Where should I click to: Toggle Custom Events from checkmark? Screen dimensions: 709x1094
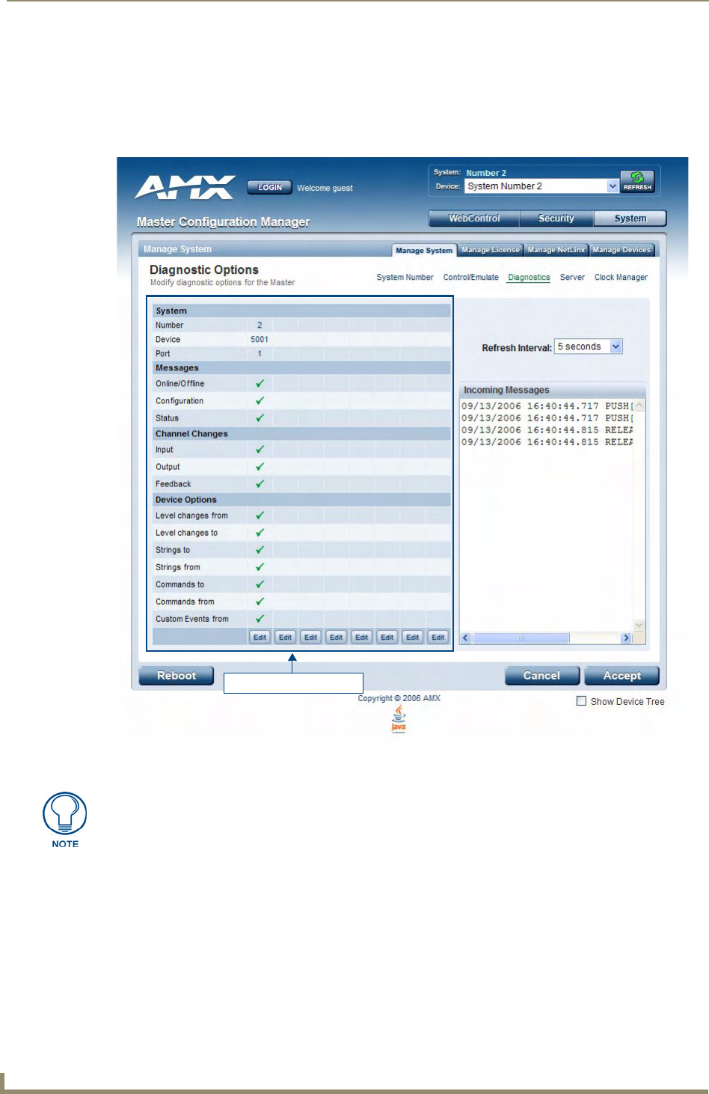pyautogui.click(x=260, y=618)
